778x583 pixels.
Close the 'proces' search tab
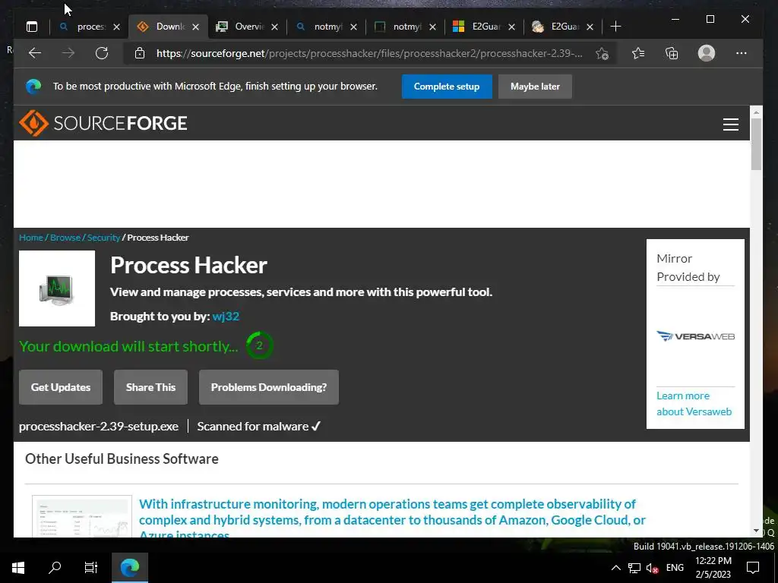click(116, 27)
